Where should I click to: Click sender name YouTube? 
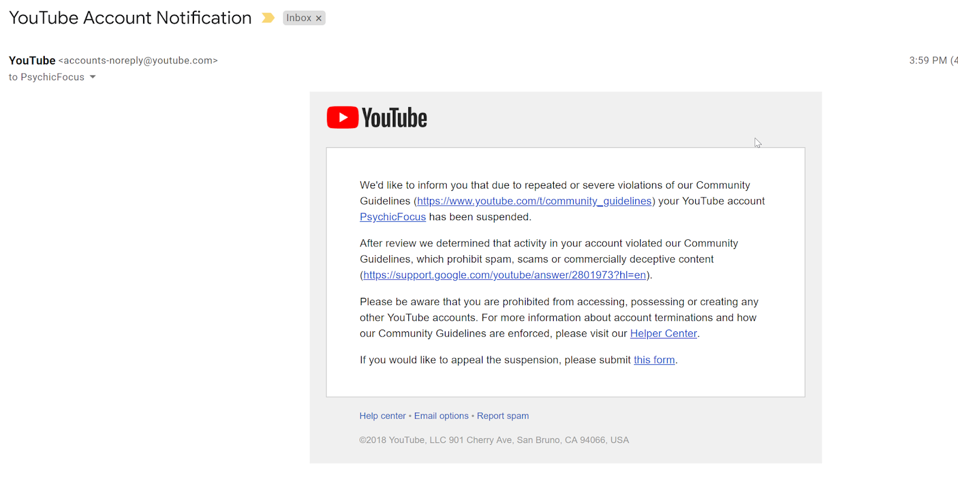pyautogui.click(x=32, y=60)
